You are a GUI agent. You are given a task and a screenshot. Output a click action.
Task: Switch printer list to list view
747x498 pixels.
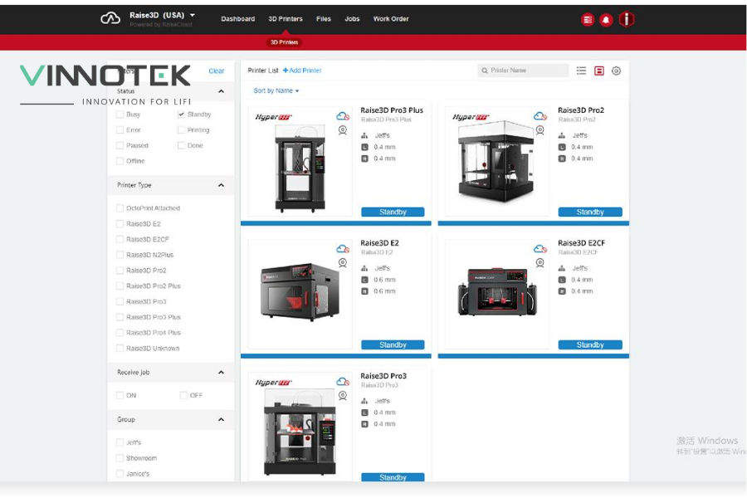click(581, 71)
